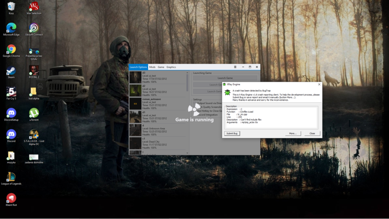Click the 'Time: 12:25 07/02/2012' save text
The width and height of the screenshot is (389, 219).
click(x=155, y=131)
